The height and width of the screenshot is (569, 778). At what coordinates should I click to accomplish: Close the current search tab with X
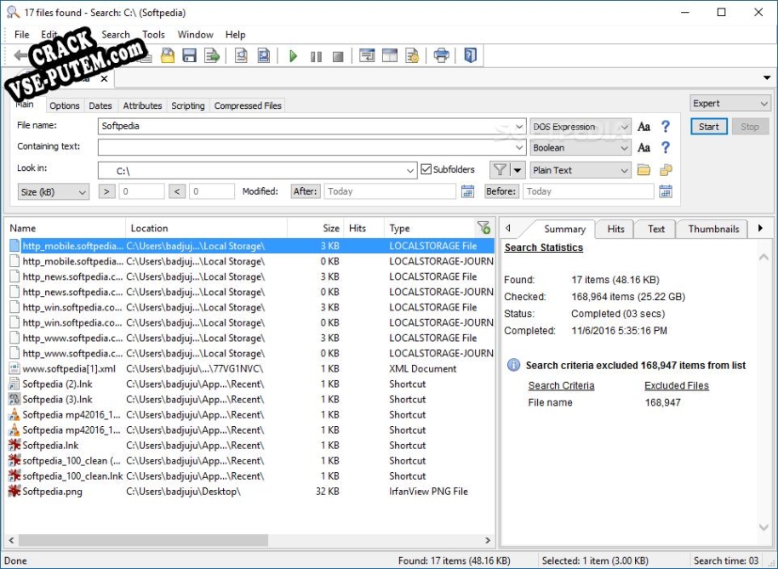104,78
